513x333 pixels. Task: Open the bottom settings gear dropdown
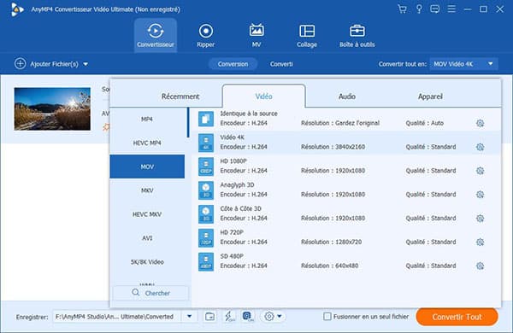coord(273,316)
